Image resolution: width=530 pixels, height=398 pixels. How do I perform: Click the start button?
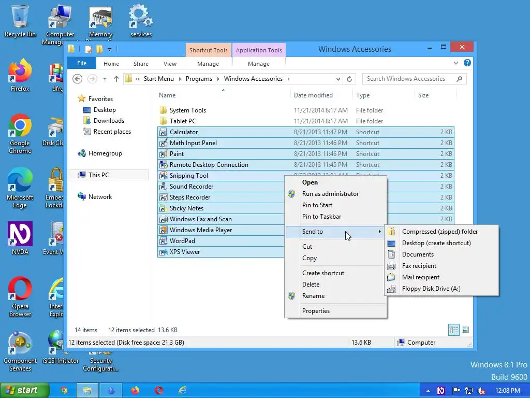(x=24, y=391)
